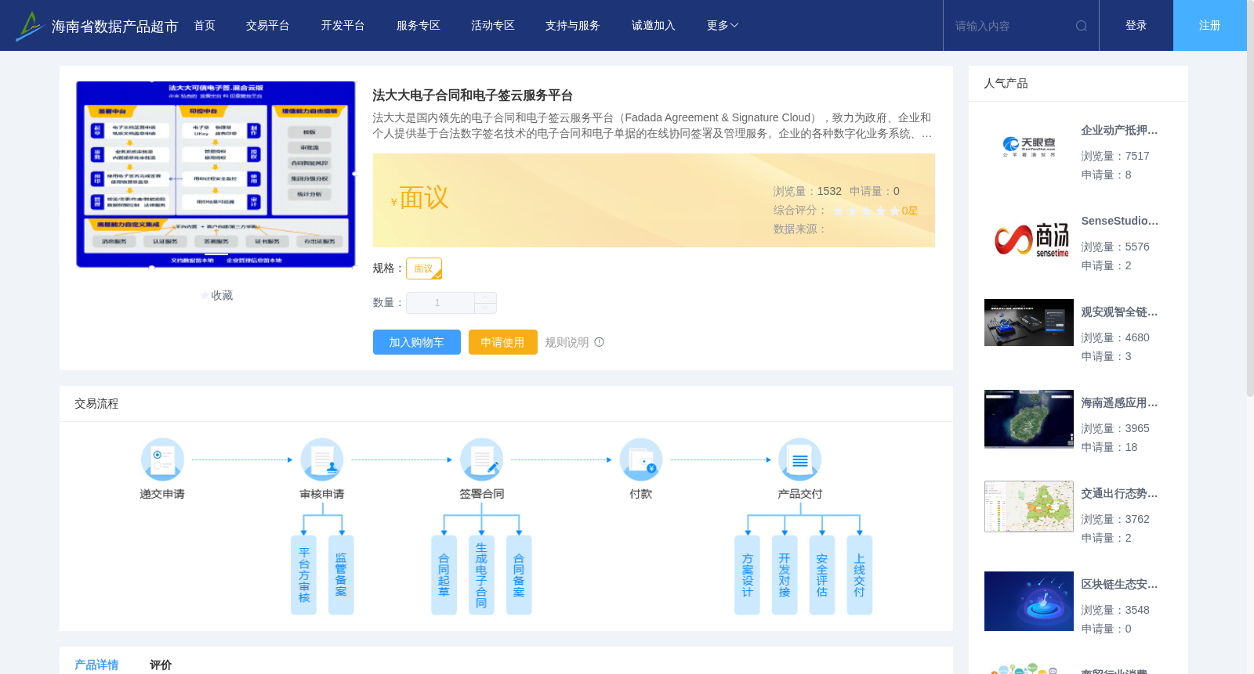Open 交易平台 in the navigation
Viewport: 1254px width, 674px height.
click(x=268, y=26)
